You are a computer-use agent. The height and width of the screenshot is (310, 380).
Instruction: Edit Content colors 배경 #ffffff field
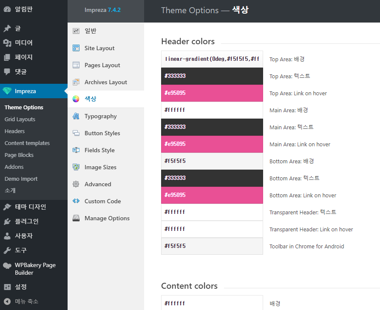pyautogui.click(x=212, y=303)
